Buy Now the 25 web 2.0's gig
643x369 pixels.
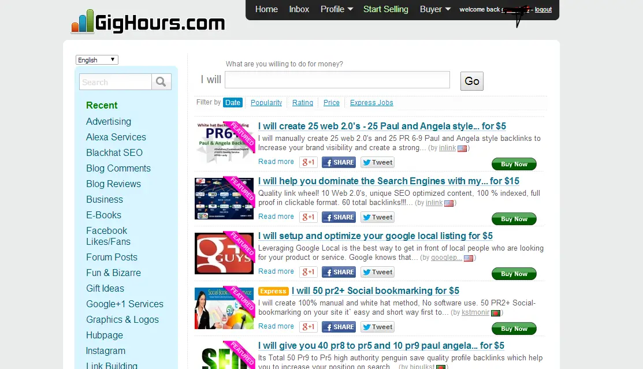(x=514, y=164)
